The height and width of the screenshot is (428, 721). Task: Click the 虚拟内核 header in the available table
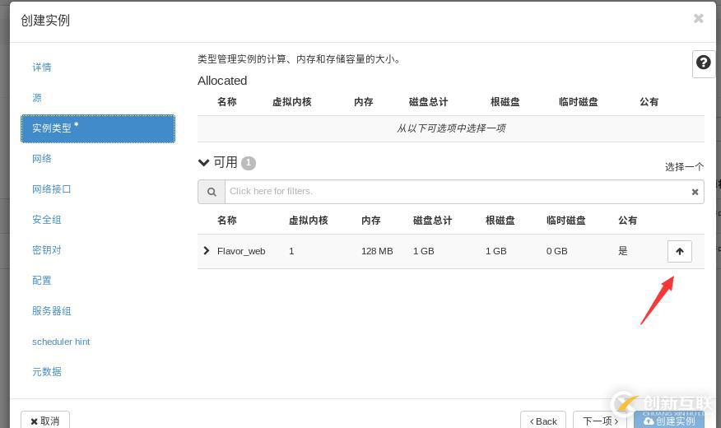[x=308, y=221]
